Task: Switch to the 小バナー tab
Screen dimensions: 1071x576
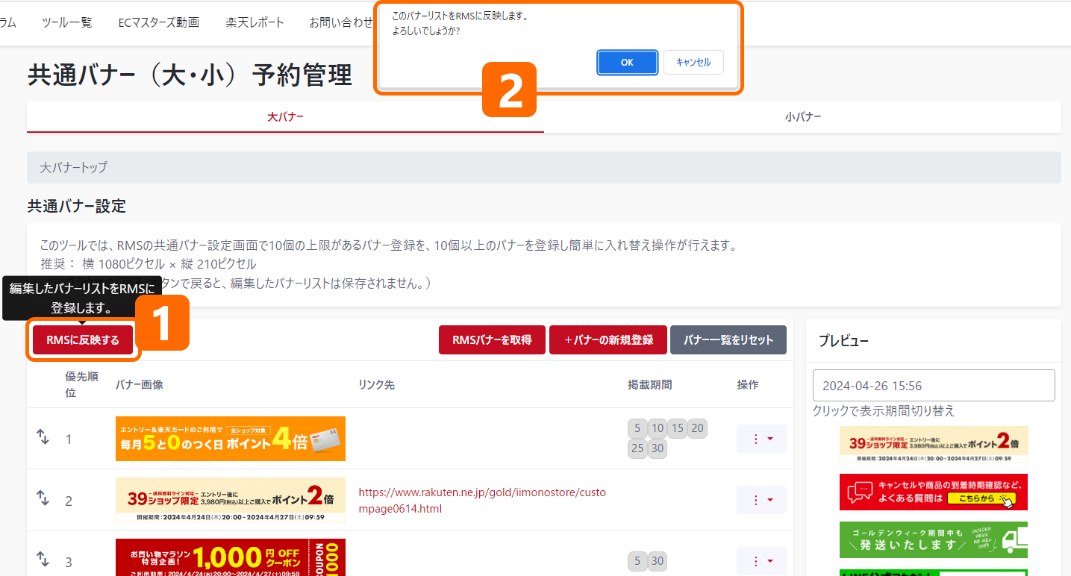Action: point(803,117)
